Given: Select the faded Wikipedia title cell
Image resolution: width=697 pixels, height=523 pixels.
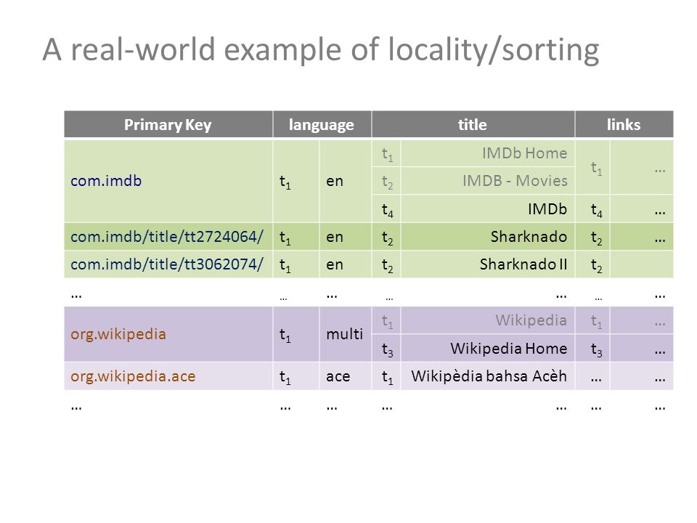Looking at the screenshot, I should coord(488,320).
